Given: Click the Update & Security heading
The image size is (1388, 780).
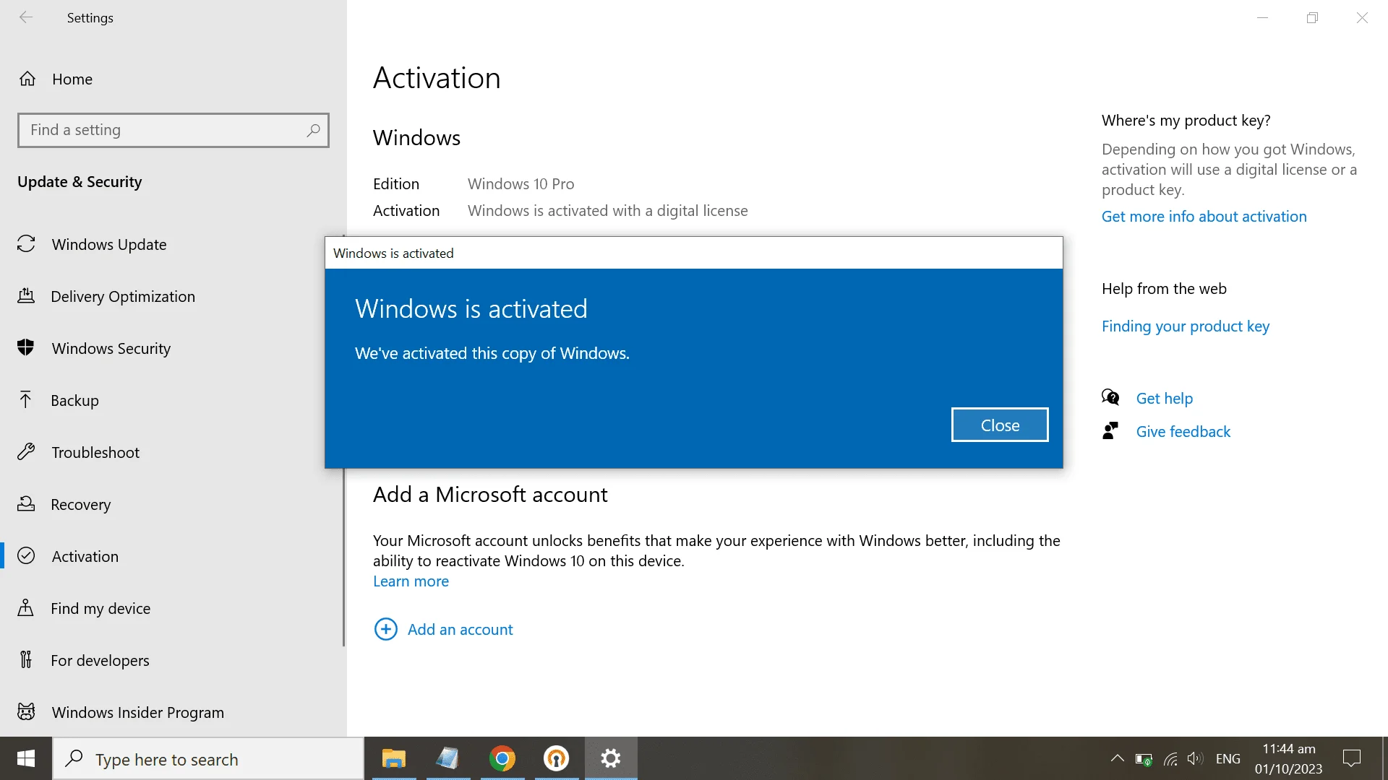Looking at the screenshot, I should point(80,181).
